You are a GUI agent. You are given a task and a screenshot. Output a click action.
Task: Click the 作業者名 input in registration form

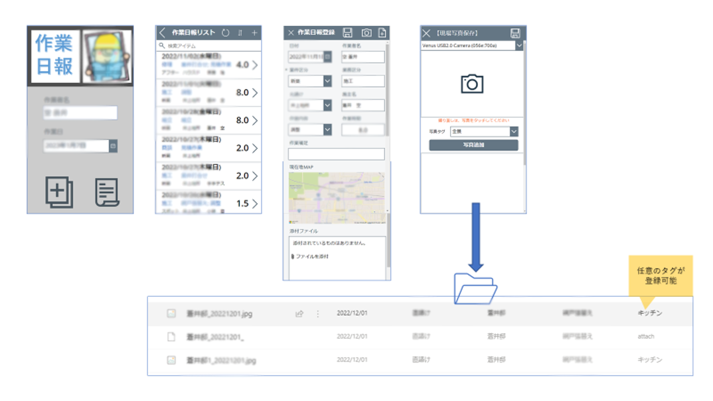coord(363,57)
